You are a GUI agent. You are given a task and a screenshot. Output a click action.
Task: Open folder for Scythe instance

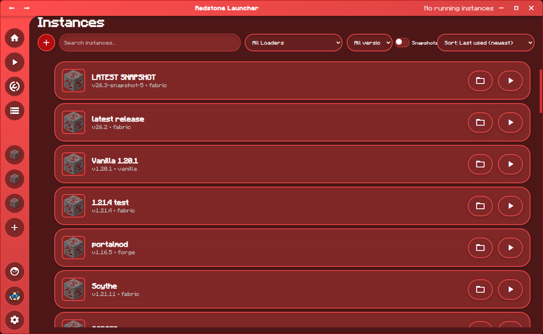[x=480, y=289]
